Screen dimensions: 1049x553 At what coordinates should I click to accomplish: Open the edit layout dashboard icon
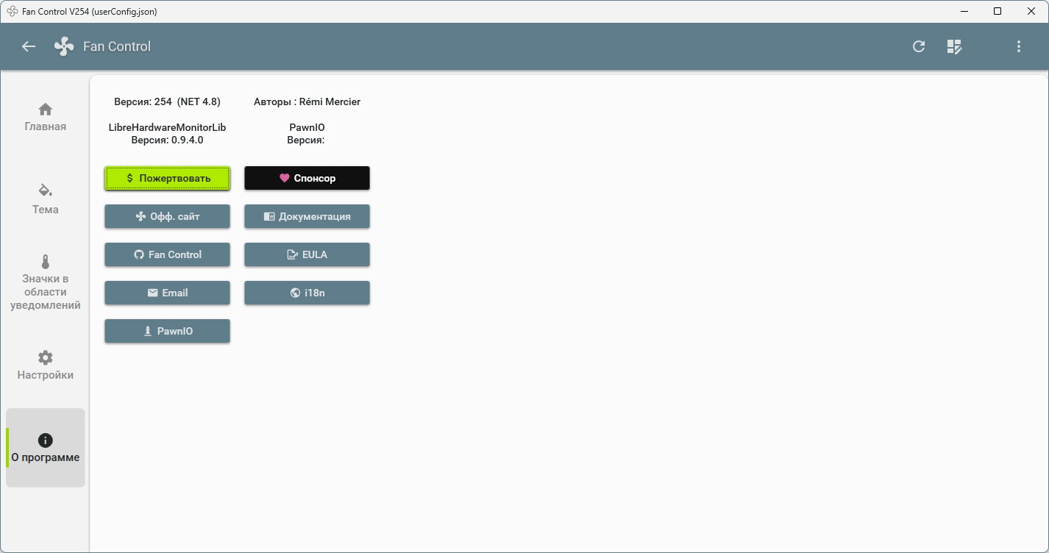(954, 46)
